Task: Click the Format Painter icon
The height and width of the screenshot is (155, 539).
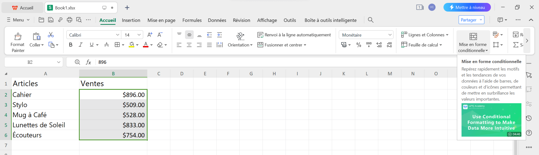Action: (x=18, y=36)
